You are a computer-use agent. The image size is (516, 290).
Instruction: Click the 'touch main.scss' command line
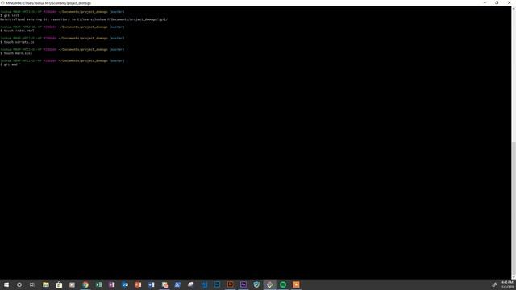point(16,53)
